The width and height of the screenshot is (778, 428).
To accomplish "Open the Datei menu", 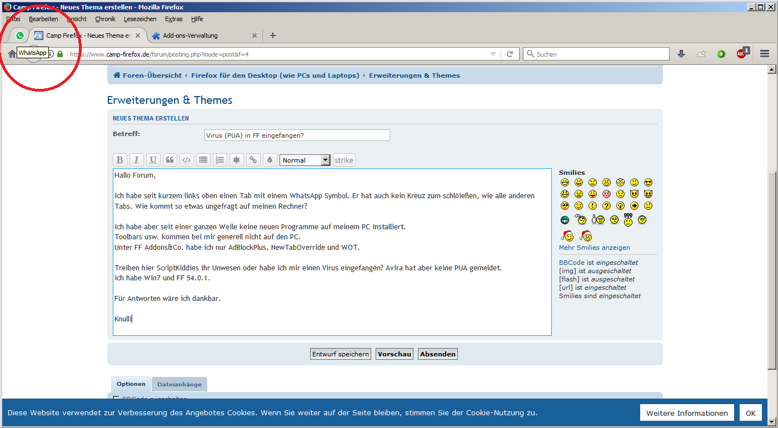I will [13, 19].
